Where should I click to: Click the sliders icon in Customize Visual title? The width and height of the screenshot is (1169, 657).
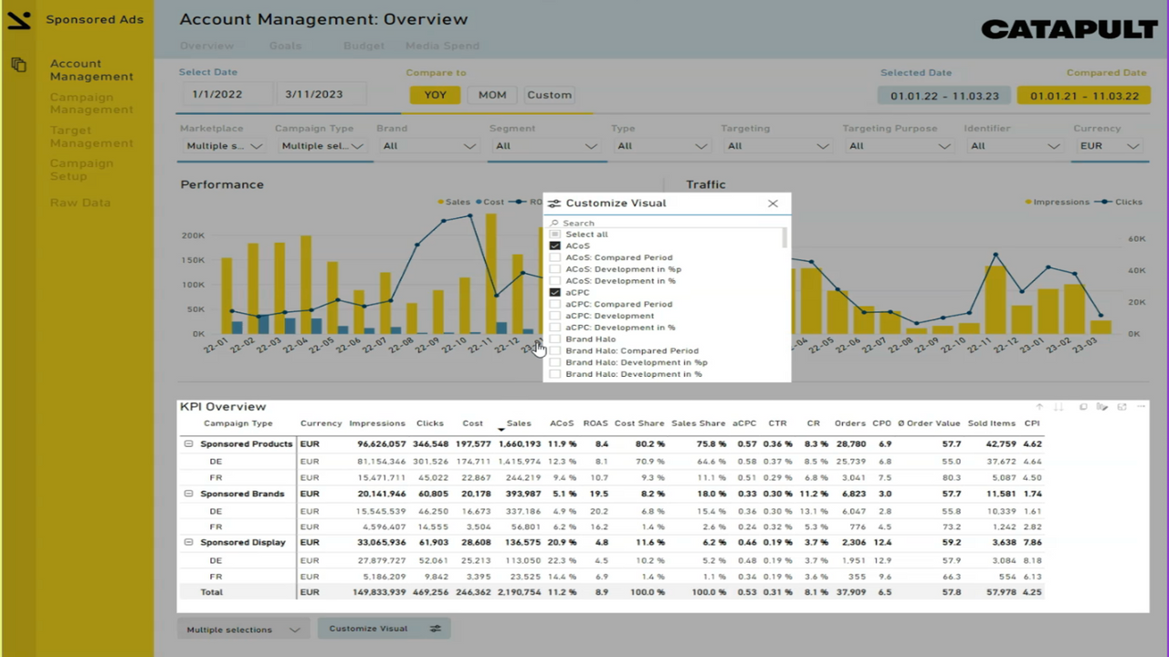click(x=554, y=203)
